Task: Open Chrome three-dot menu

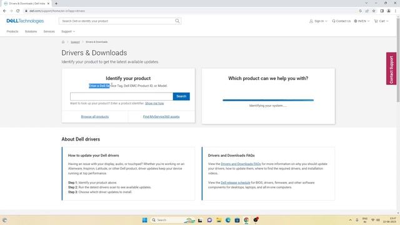Action: coord(396,11)
